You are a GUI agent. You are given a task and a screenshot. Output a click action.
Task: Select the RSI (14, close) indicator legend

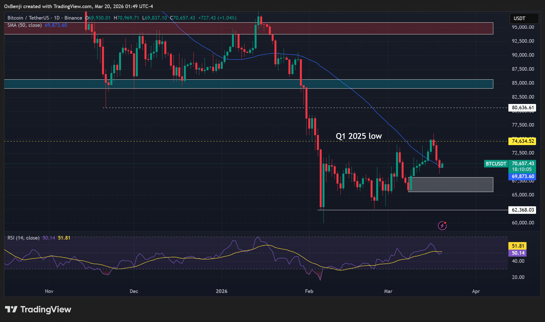[x=23, y=238]
